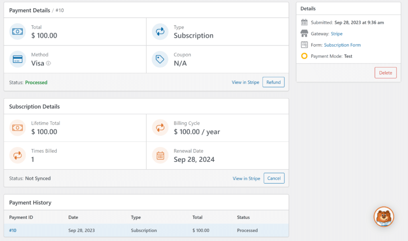Screen dimensions: 408x241
Task: Delete this payment entry
Action: [x=385, y=73]
